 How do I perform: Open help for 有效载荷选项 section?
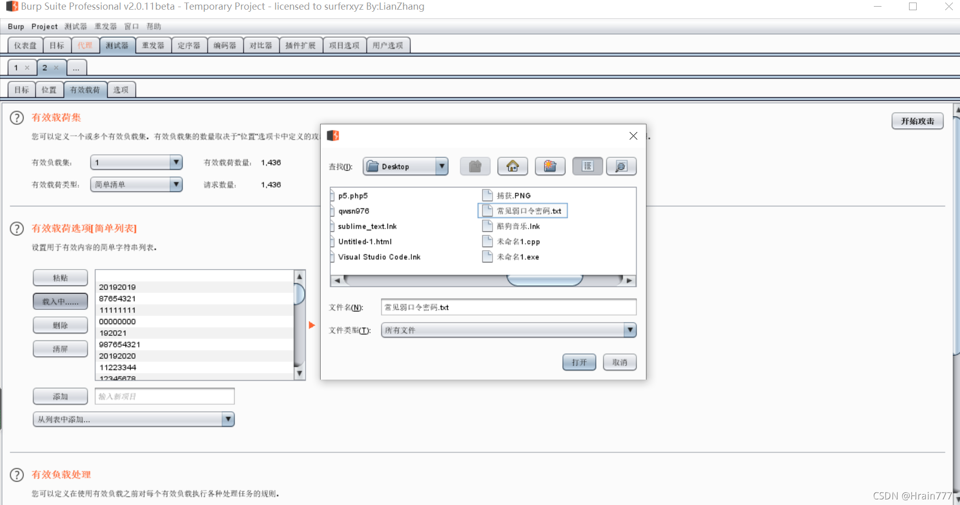17,228
